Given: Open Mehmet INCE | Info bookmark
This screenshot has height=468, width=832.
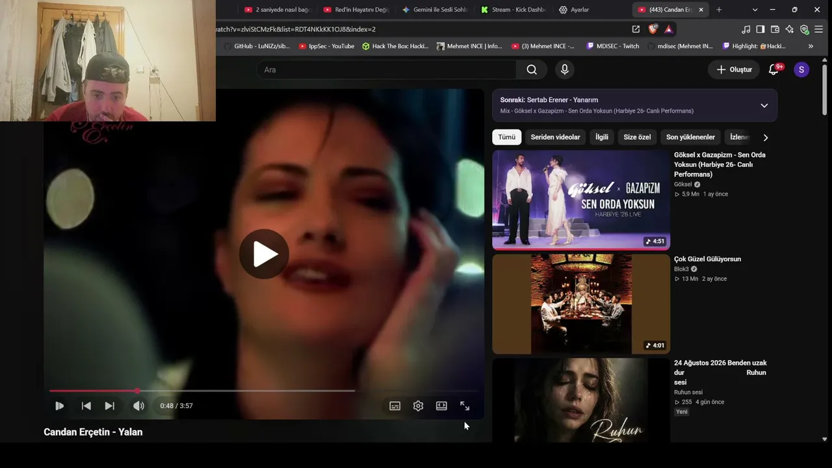Looking at the screenshot, I should (469, 46).
